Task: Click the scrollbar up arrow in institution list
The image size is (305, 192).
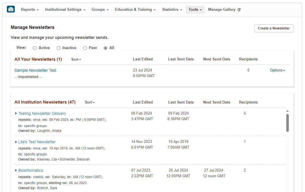Action: point(287,111)
